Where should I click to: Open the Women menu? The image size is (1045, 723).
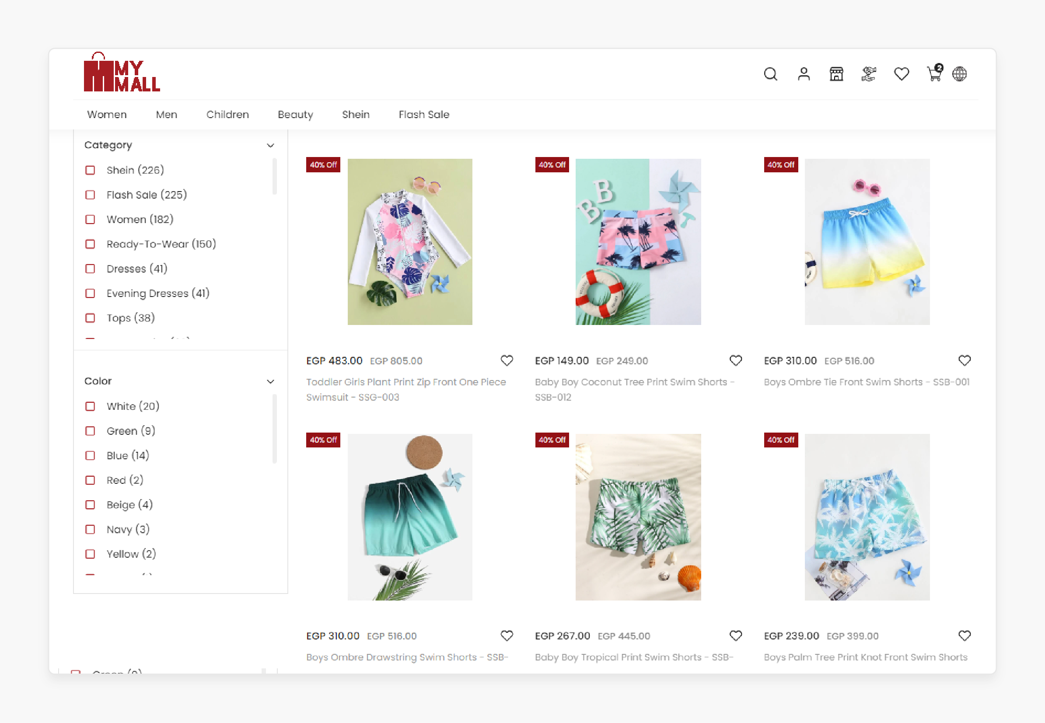pos(107,115)
